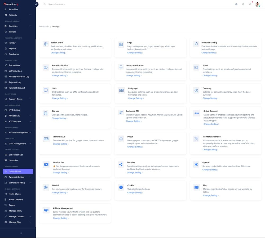Viewport: 265px width, 238px height.
Task: Click the Basic Control gear icon
Action: click(46, 44)
